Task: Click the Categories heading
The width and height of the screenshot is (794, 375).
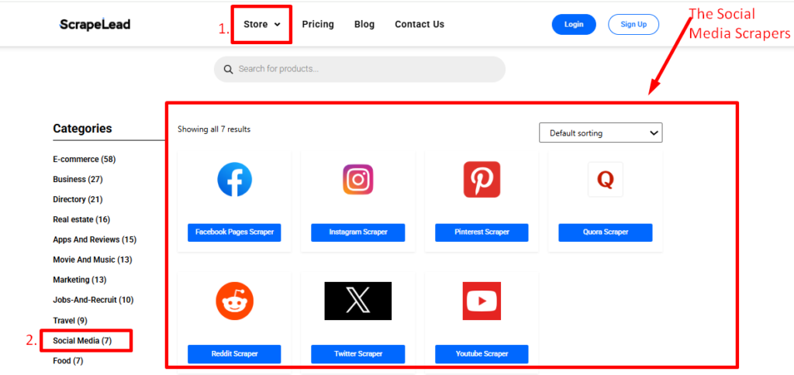Action: pyautogui.click(x=82, y=129)
